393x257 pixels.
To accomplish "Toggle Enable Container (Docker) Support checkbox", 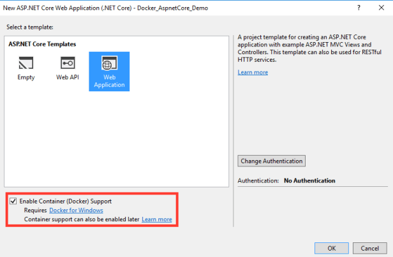I will 13,201.
